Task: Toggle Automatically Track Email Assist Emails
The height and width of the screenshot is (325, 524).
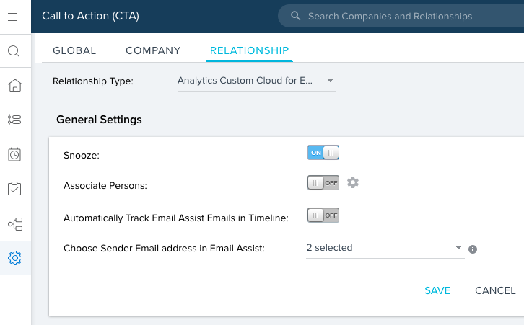Action: pyautogui.click(x=323, y=215)
